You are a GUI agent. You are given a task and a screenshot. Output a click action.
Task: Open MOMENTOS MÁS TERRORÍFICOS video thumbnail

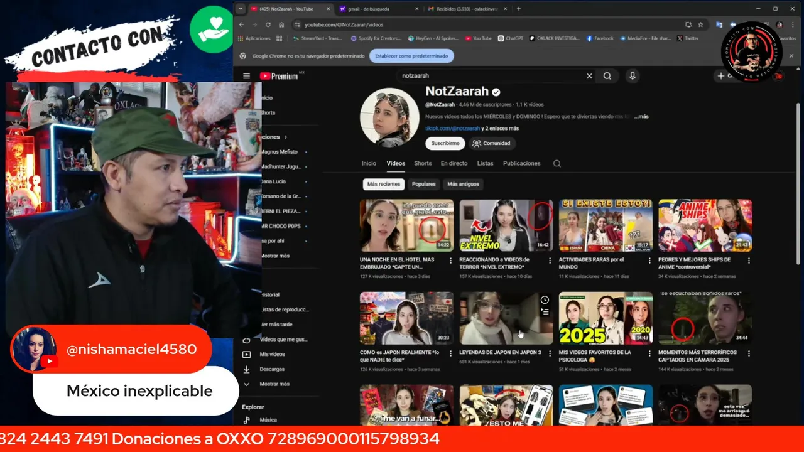705,318
